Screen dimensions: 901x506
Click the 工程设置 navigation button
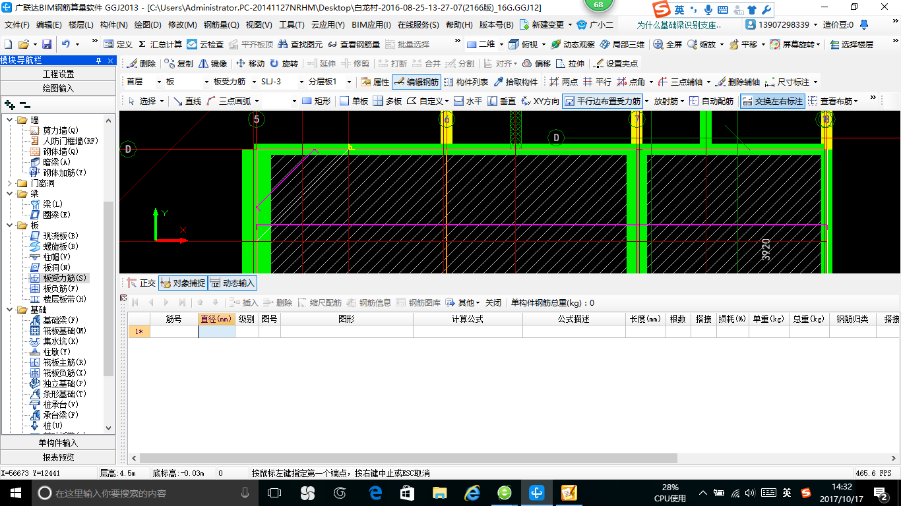coord(58,74)
